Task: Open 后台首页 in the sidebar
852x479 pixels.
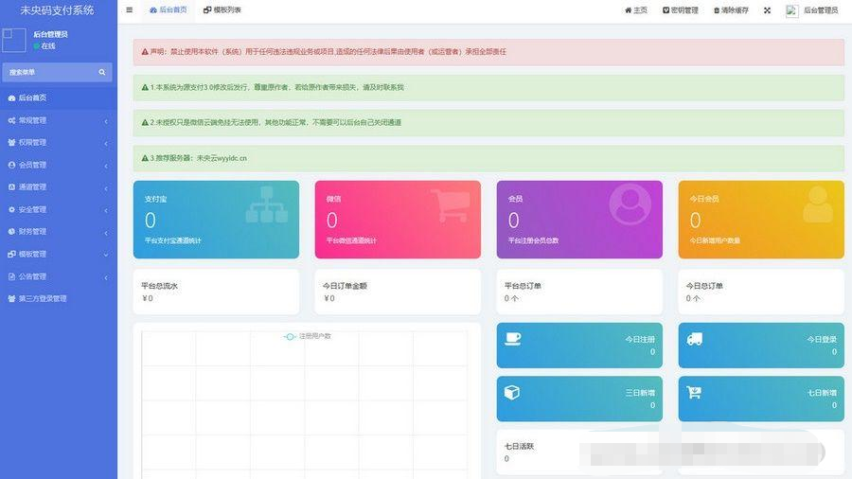Action: point(58,98)
